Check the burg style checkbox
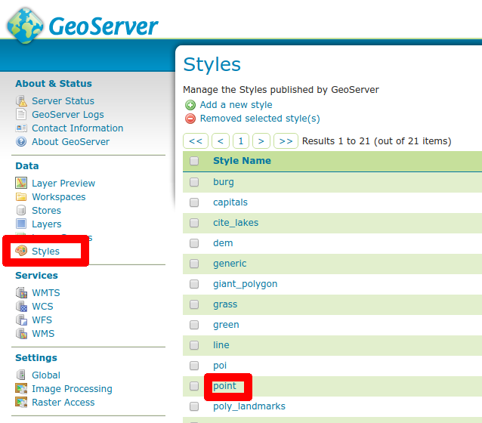 click(194, 182)
